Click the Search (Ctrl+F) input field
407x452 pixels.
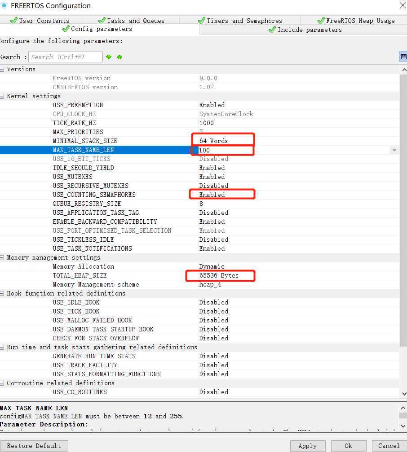click(66, 57)
